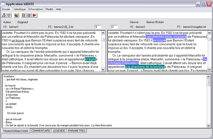213x139 pixels.
Task: Click 'bernon1' next to VS label
Action: click(x=14, y=27)
